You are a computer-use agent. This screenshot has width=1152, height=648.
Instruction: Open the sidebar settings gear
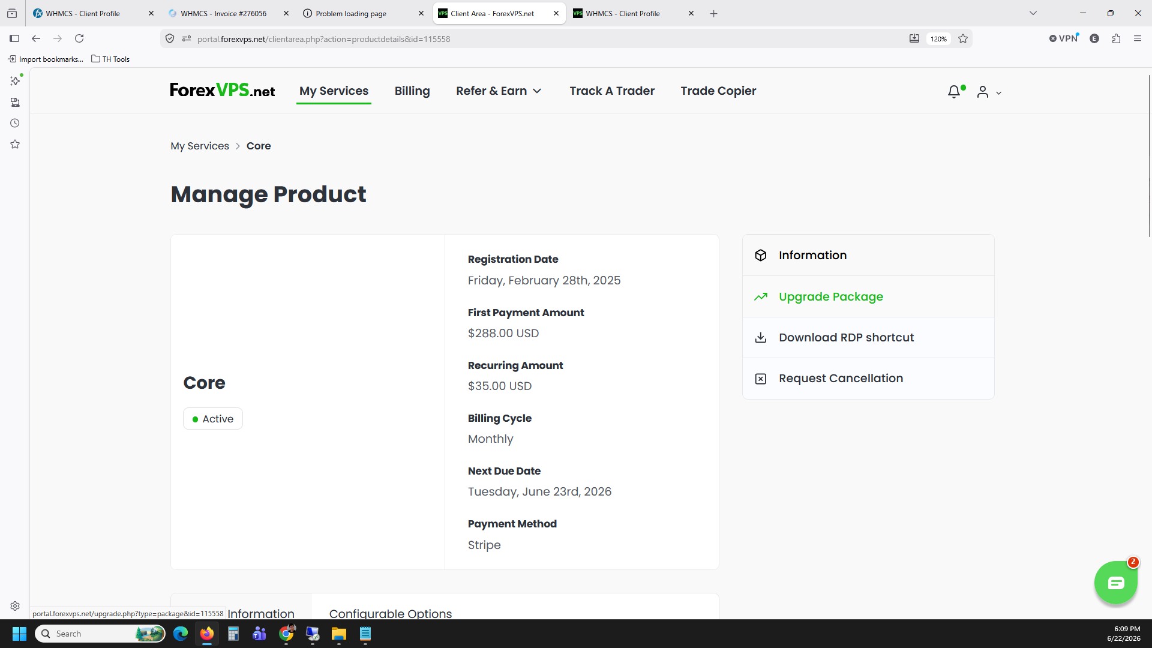pos(15,606)
